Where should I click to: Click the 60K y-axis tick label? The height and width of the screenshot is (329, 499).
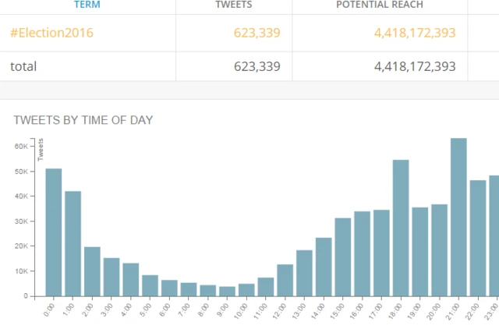point(22,146)
